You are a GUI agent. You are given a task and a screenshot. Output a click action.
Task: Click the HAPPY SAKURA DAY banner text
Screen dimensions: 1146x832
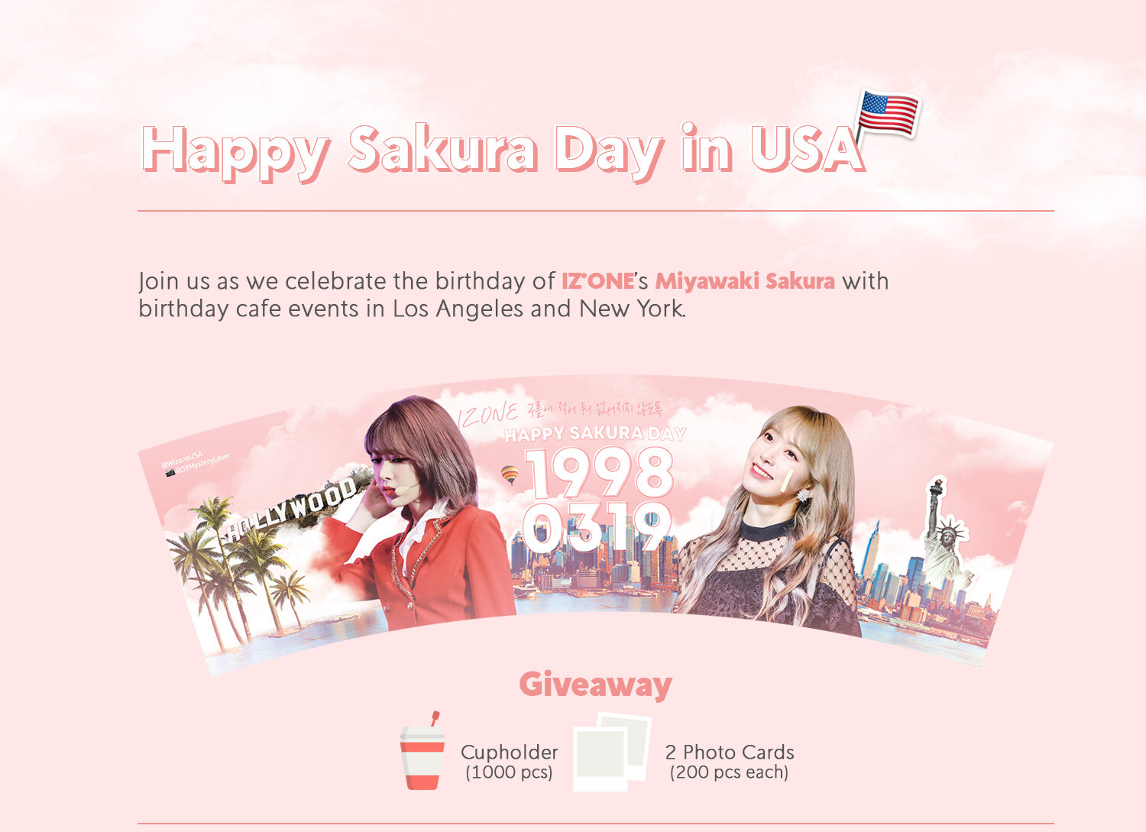click(x=595, y=434)
